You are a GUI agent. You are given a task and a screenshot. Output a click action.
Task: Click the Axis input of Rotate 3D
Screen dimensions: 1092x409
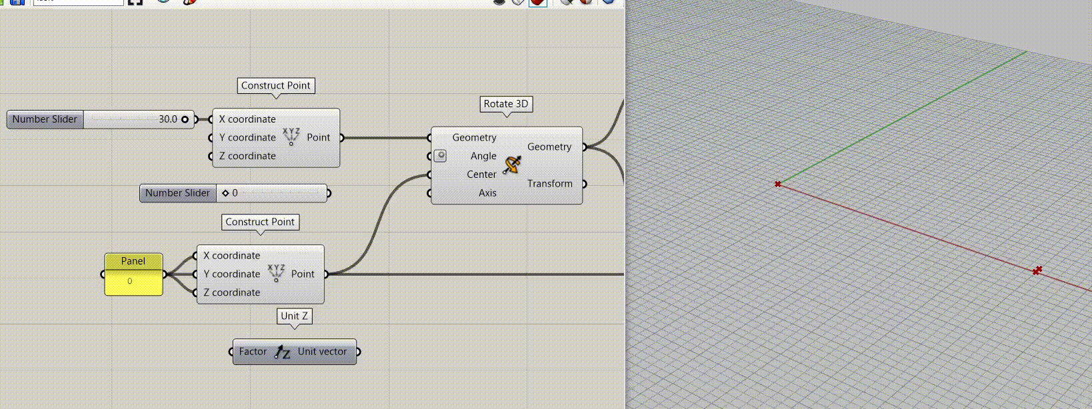(487, 193)
